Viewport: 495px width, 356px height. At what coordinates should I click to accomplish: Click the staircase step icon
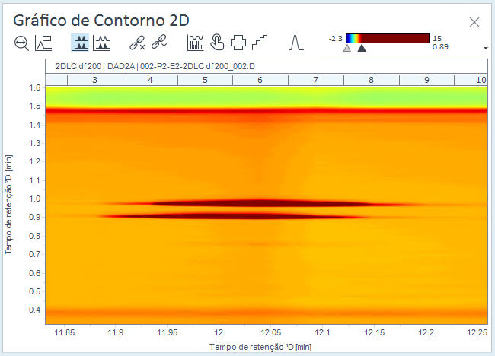click(260, 43)
